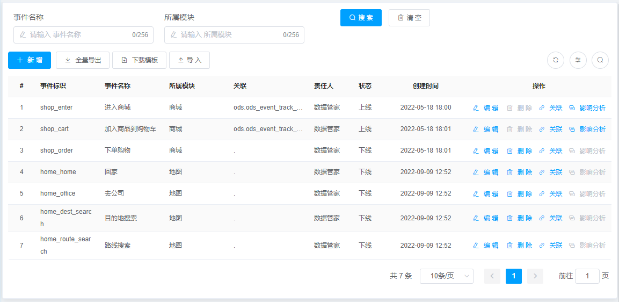619x302 pixels.
Task: Click the next page arrow
Action: pyautogui.click(x=535, y=276)
